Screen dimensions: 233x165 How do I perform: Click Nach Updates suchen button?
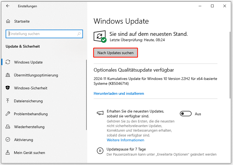(115, 53)
